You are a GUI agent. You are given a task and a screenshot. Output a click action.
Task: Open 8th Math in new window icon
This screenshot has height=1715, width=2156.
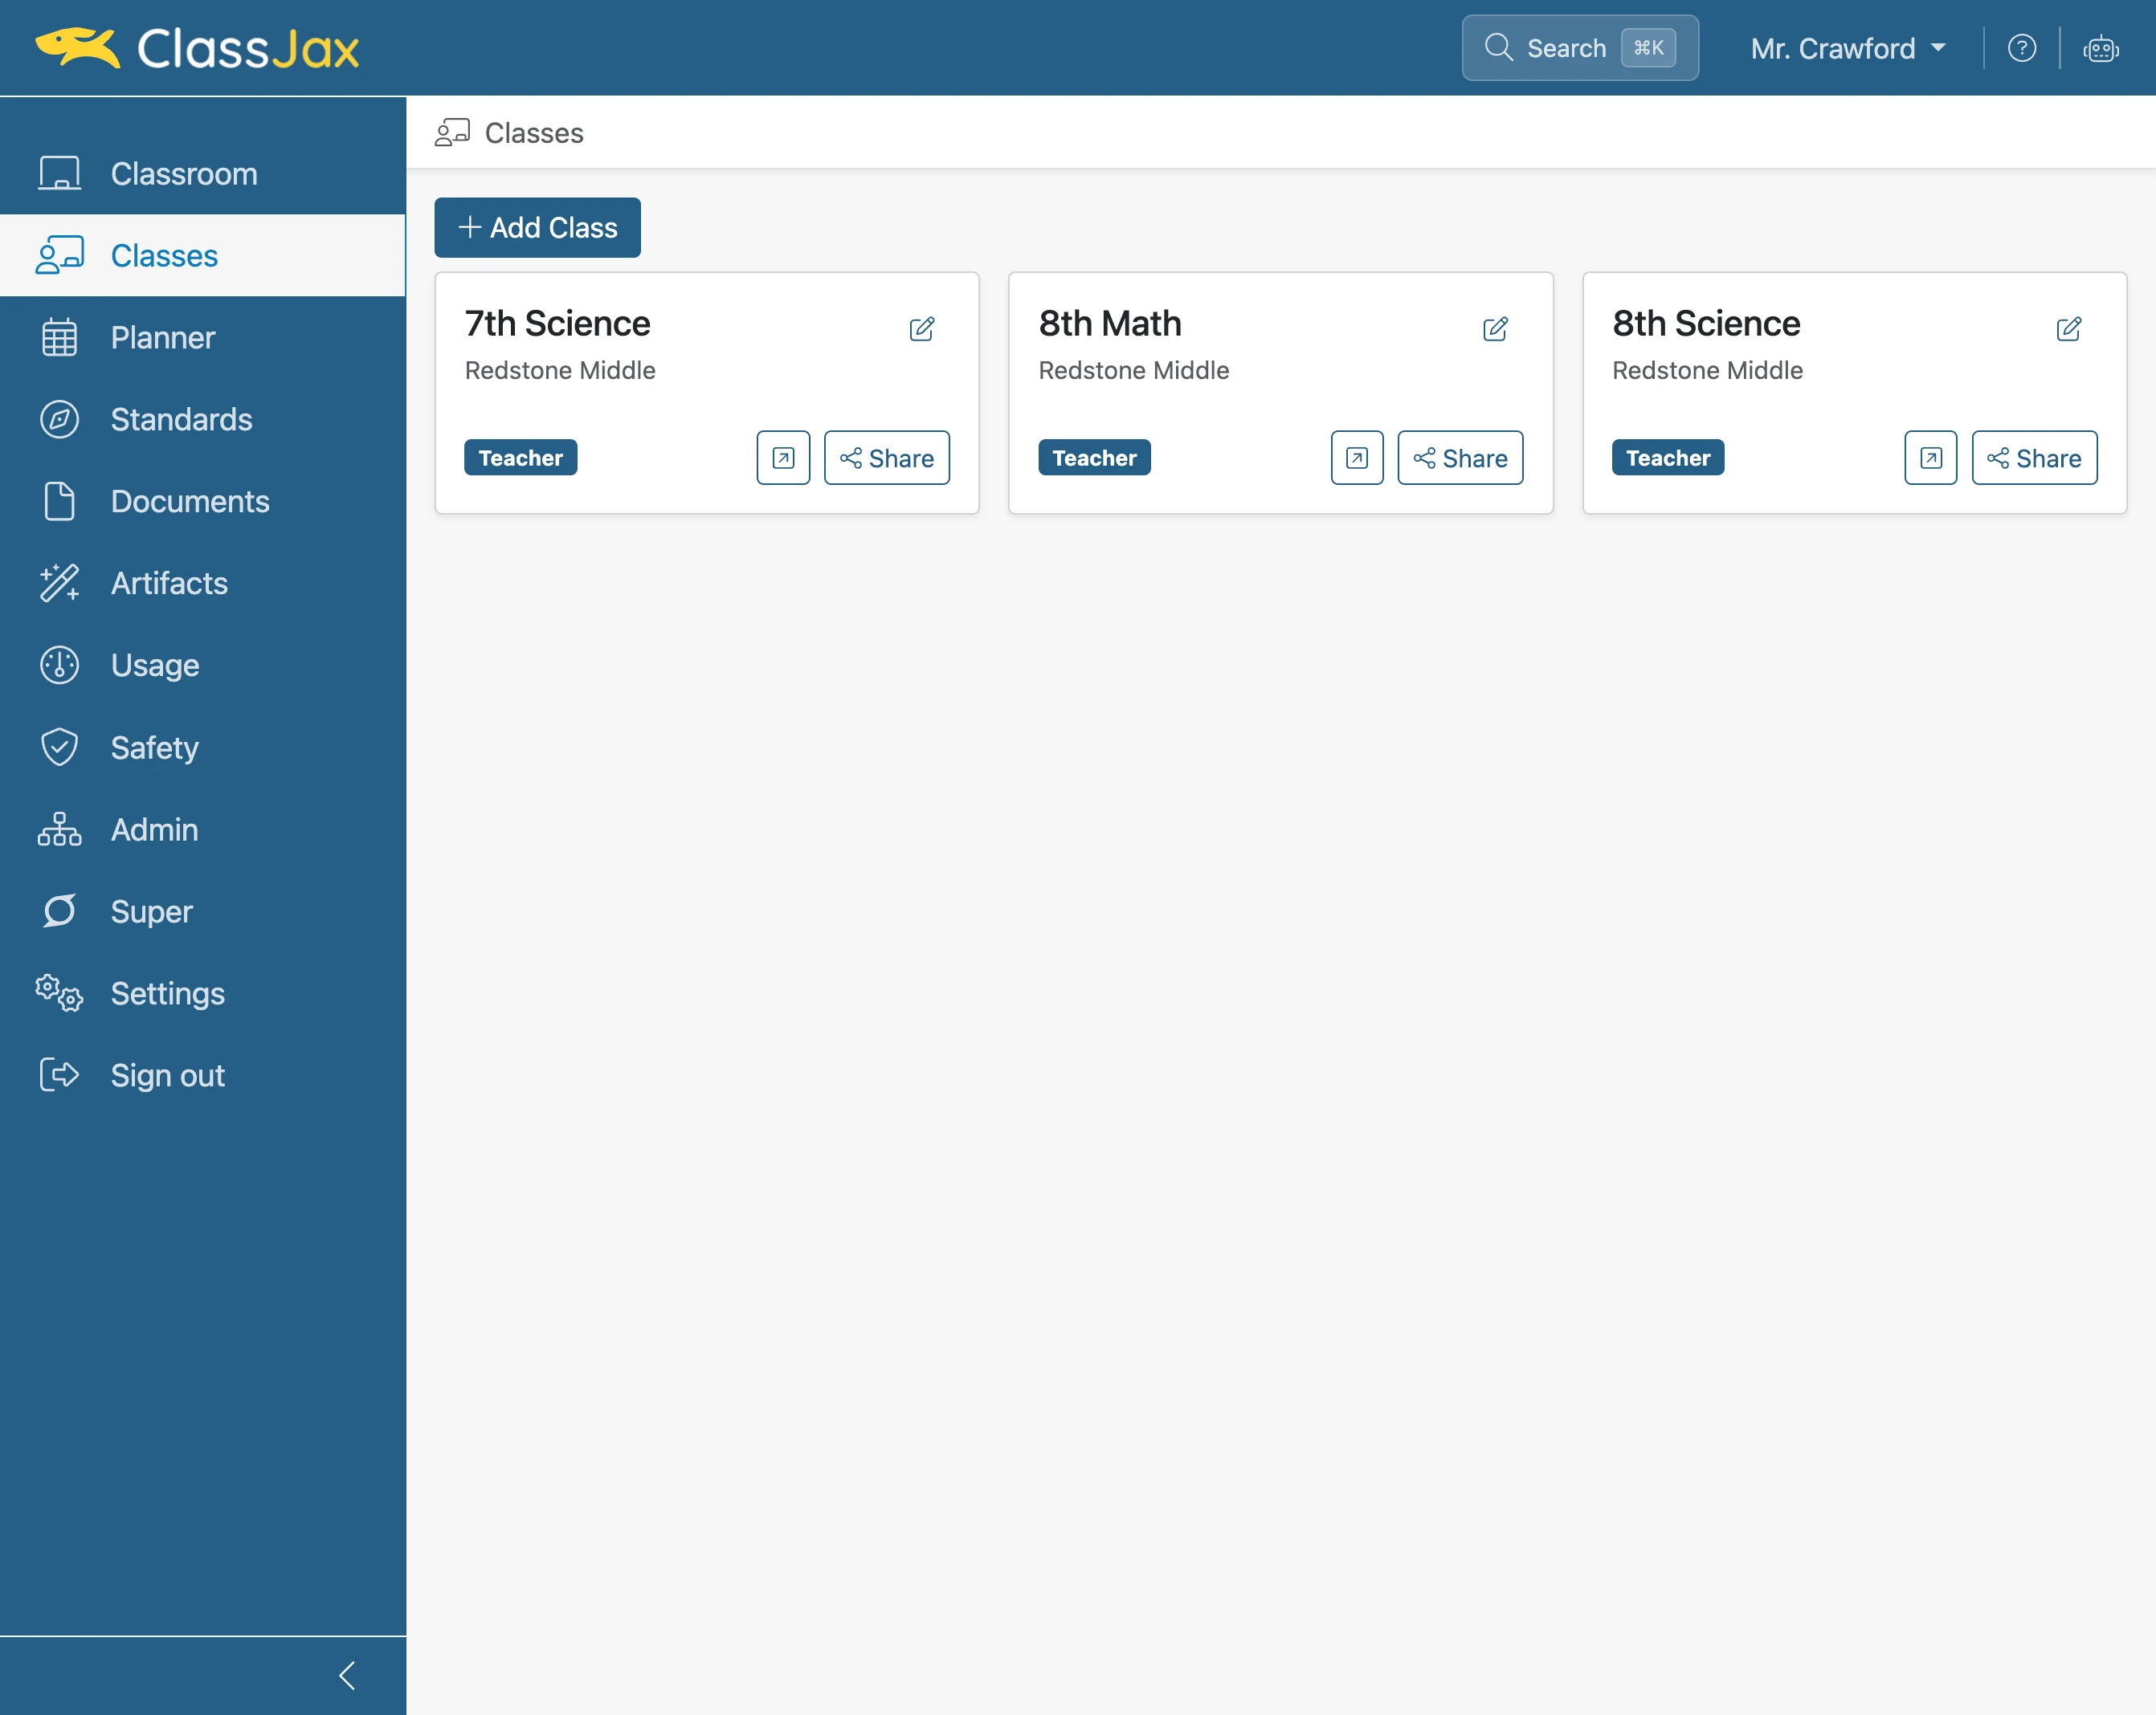click(x=1357, y=458)
